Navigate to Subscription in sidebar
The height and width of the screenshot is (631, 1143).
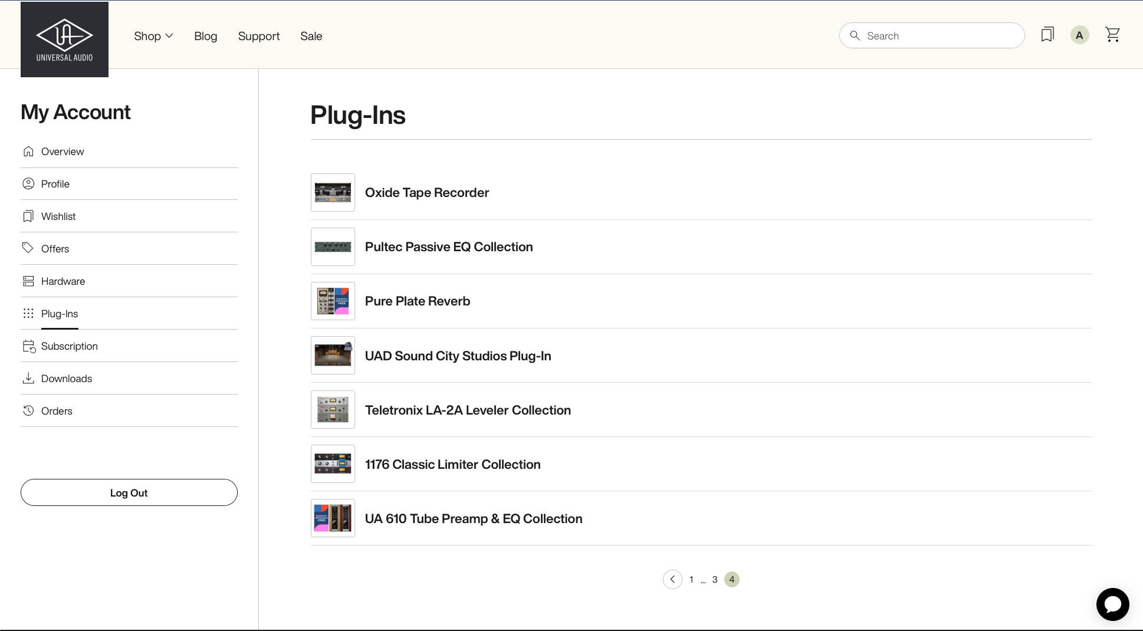pyautogui.click(x=69, y=346)
